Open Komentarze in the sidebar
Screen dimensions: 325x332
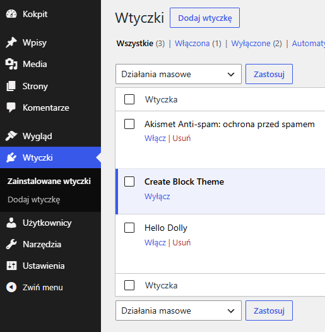point(50,108)
